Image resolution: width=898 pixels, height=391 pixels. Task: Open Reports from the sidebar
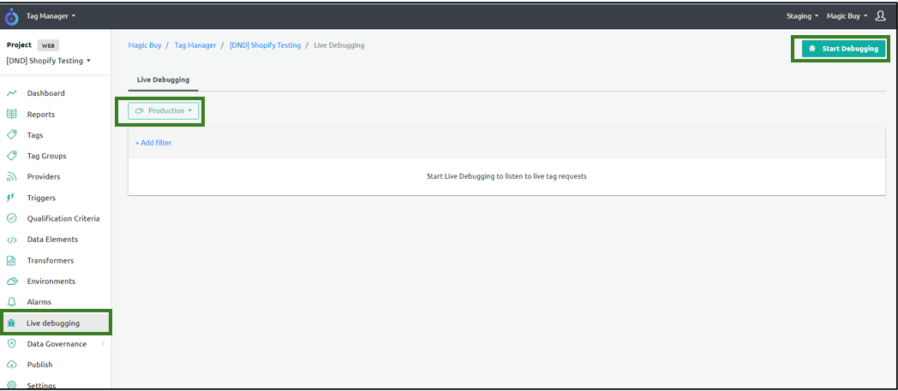[x=40, y=115]
